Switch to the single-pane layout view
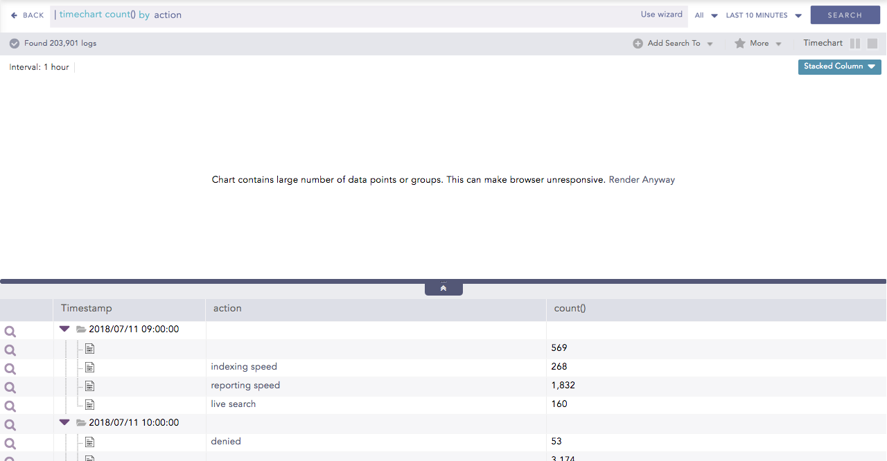887x461 pixels. [x=872, y=44]
